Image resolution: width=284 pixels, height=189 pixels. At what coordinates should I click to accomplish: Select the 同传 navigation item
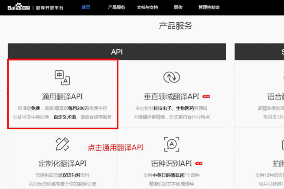178,8
